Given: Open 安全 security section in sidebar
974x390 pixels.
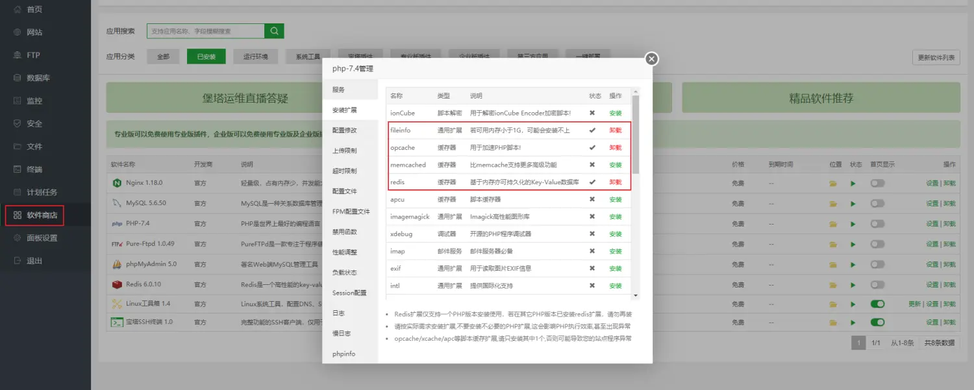Looking at the screenshot, I should coord(34,123).
